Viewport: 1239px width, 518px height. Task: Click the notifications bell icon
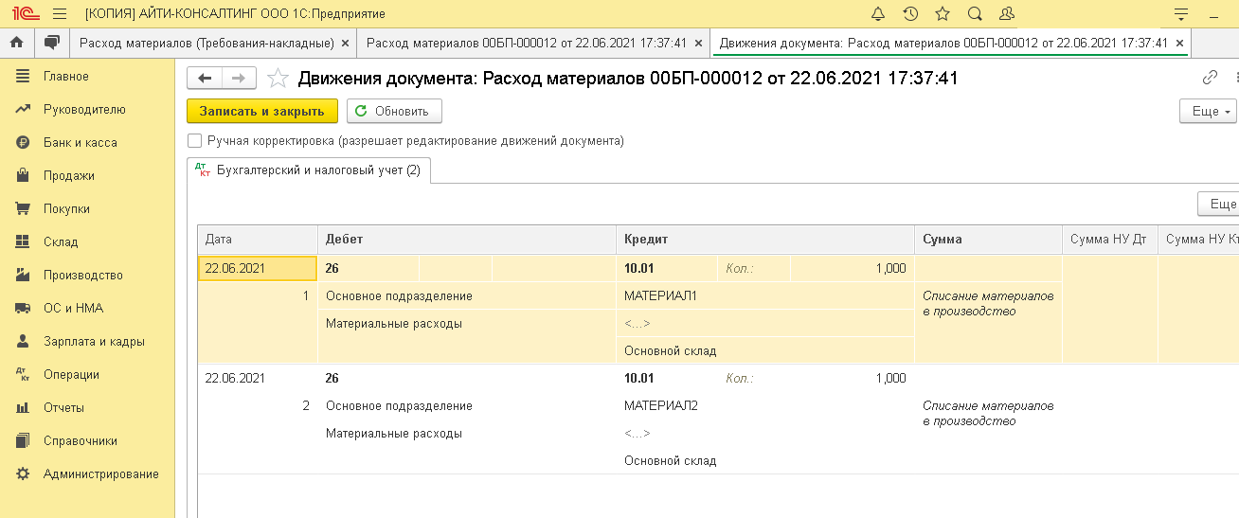pos(878,14)
